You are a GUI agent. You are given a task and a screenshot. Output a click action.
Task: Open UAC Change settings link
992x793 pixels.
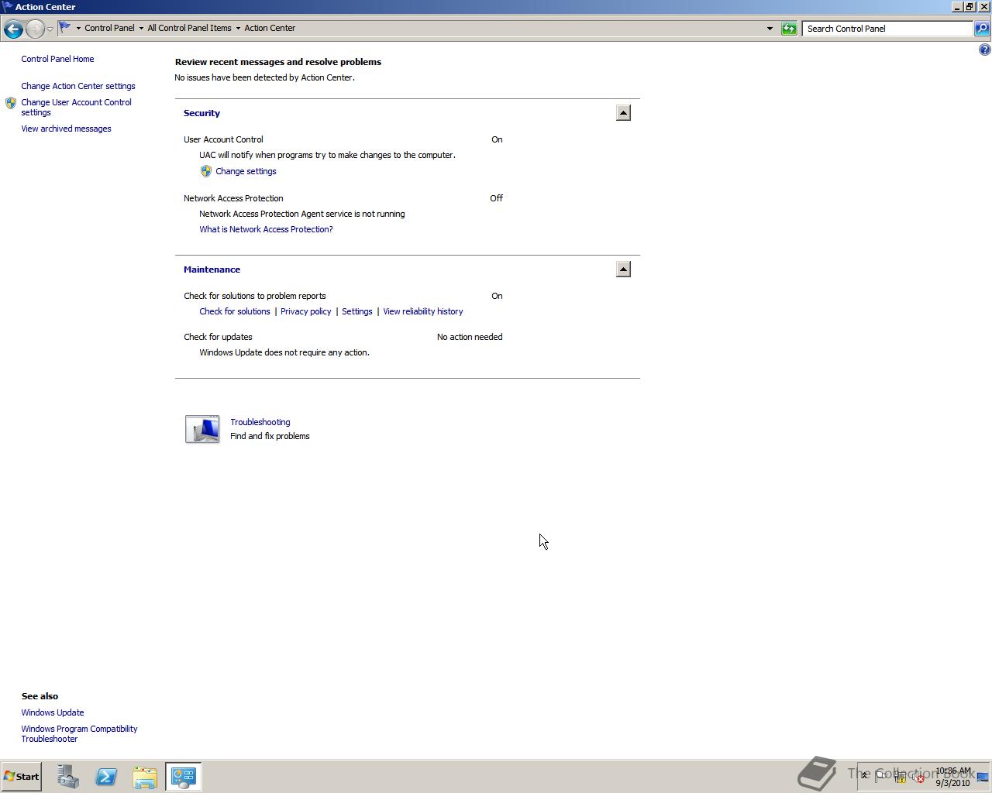(x=246, y=171)
